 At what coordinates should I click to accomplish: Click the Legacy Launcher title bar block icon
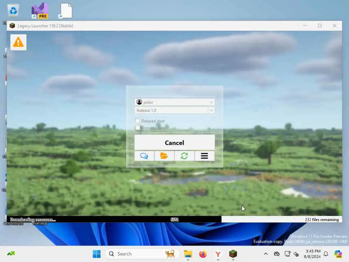pyautogui.click(x=12, y=26)
